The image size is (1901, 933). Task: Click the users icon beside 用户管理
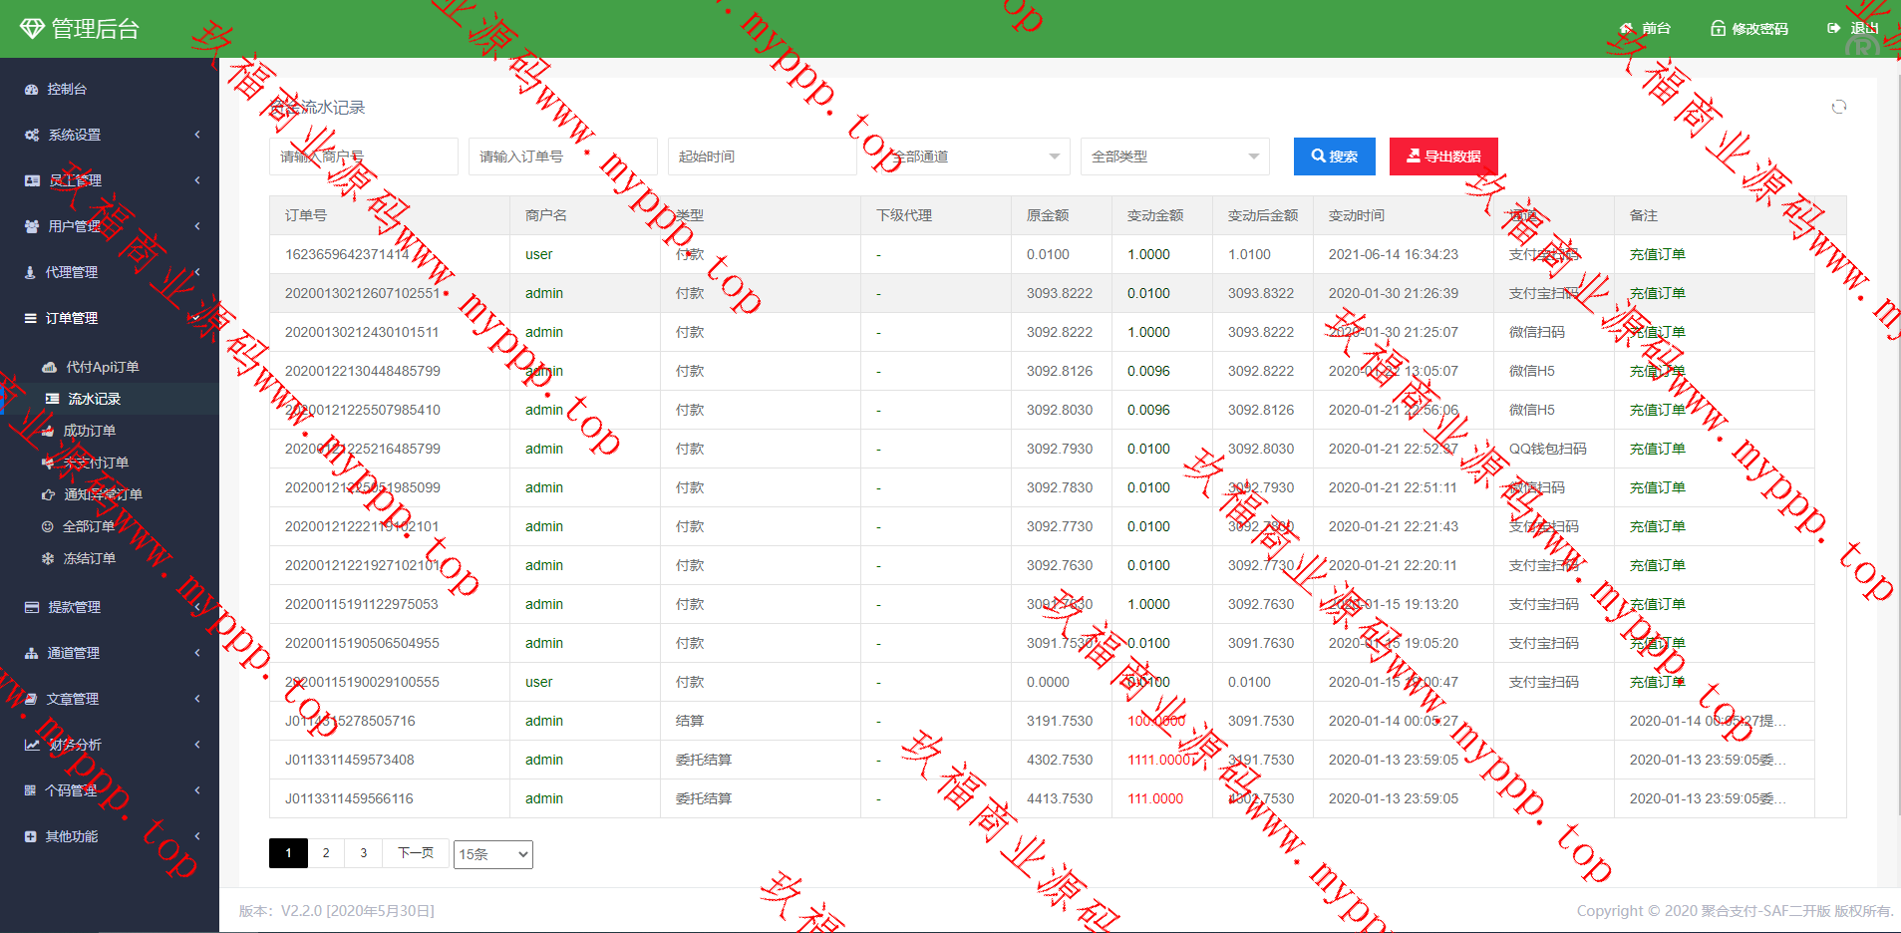point(32,227)
